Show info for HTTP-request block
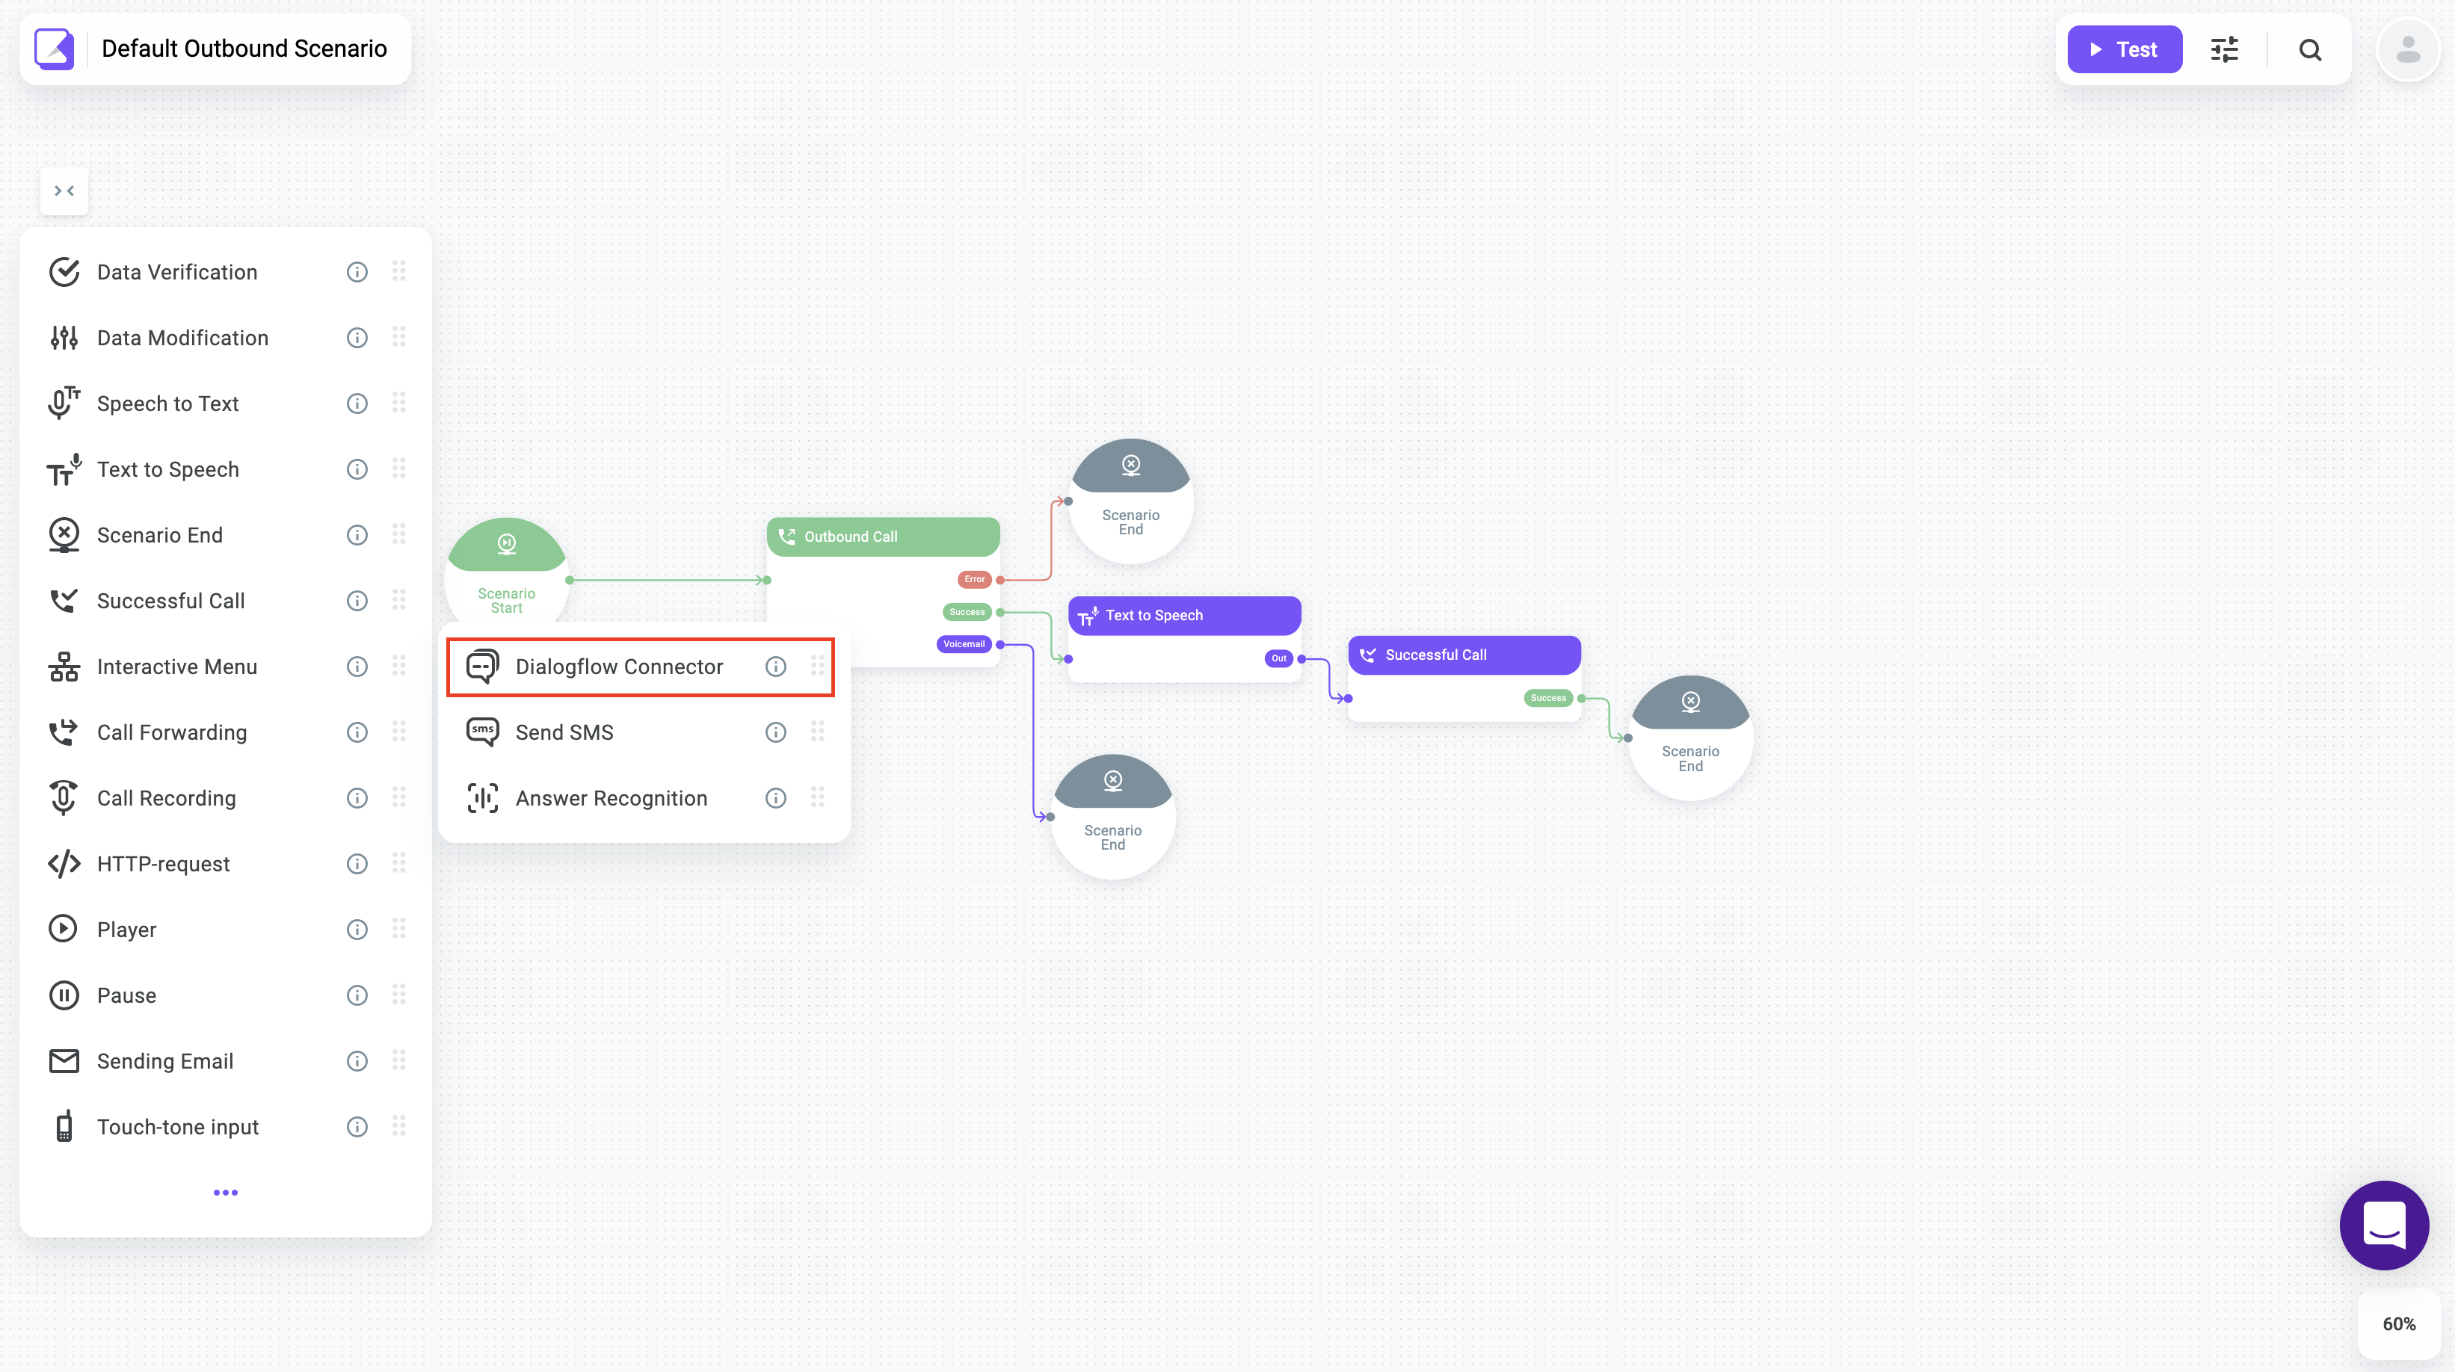 point(357,864)
